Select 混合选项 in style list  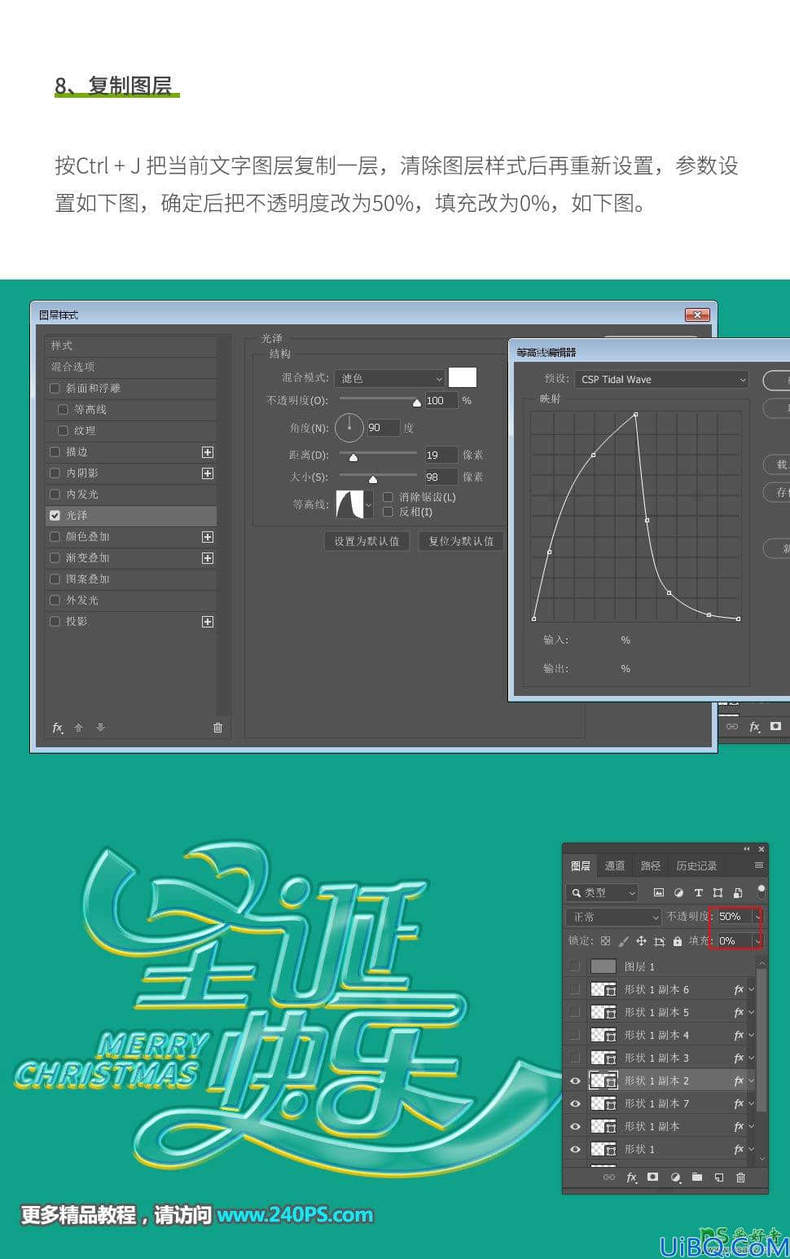(x=131, y=368)
